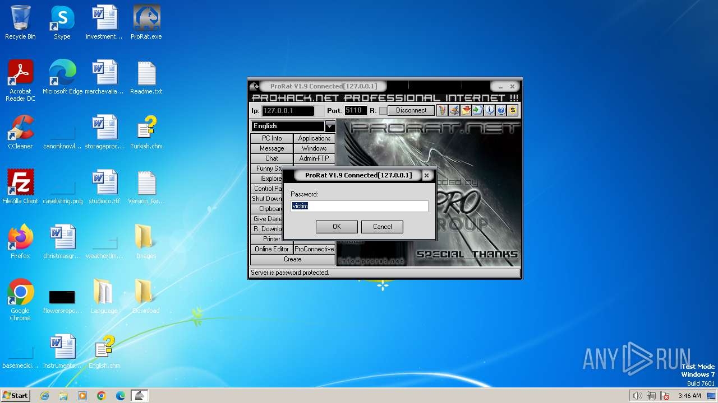Click the Action Center flag tray icon
Image resolution: width=718 pixels, height=403 pixels.
665,396
